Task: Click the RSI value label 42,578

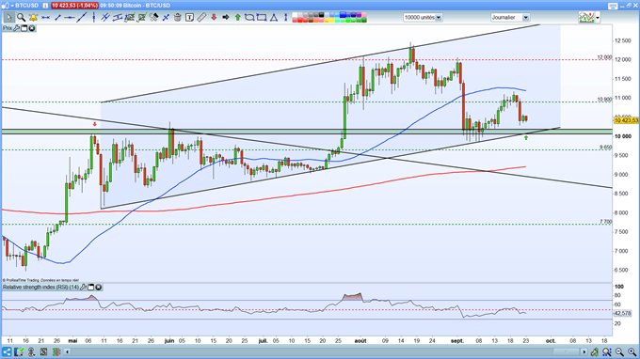Action: (x=622, y=313)
